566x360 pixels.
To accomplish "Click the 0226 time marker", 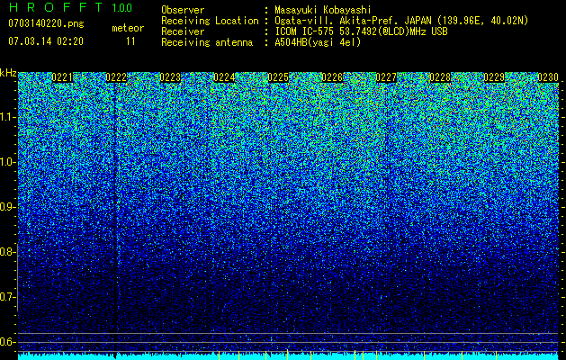I will 332,77.
